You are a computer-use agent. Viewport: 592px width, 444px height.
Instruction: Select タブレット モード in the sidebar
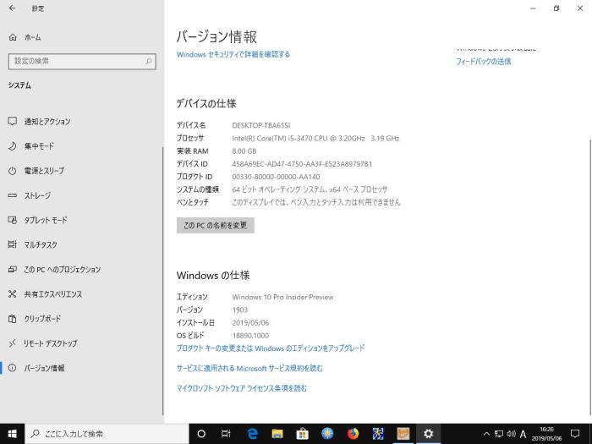click(46, 220)
